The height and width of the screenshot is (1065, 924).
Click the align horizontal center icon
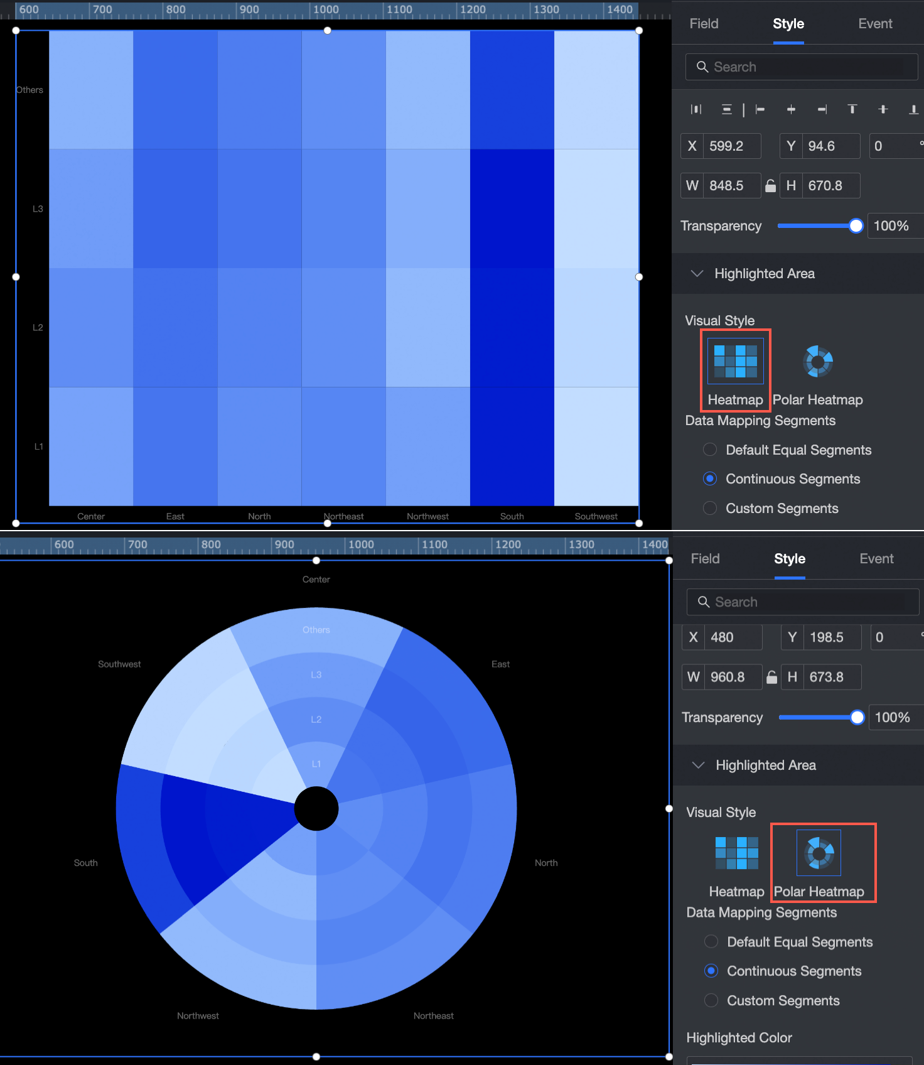pos(791,109)
